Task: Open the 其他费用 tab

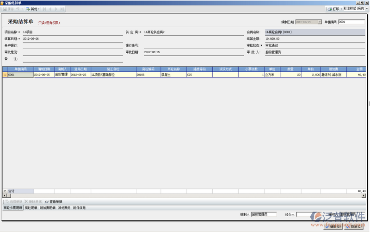Action: (65, 208)
